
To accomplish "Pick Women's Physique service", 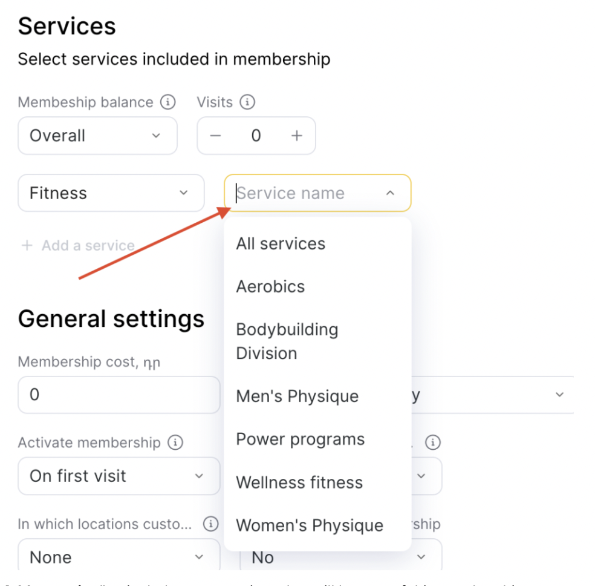I will [x=310, y=525].
